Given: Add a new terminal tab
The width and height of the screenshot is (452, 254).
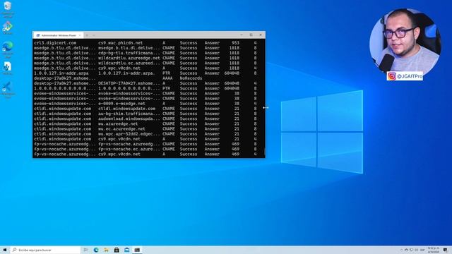Looking at the screenshot, I should point(87,35).
